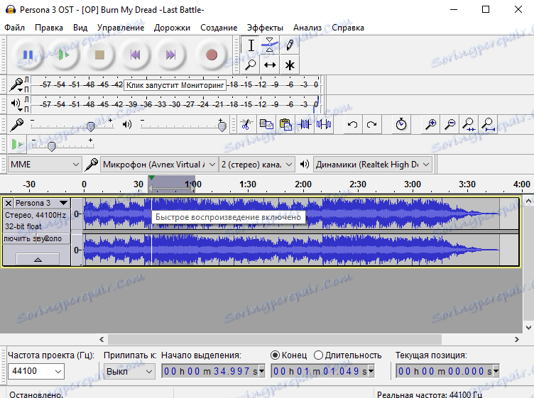Select the Envelope tool
The width and height of the screenshot is (534, 398).
pos(270,45)
